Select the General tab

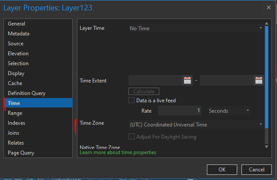point(16,24)
